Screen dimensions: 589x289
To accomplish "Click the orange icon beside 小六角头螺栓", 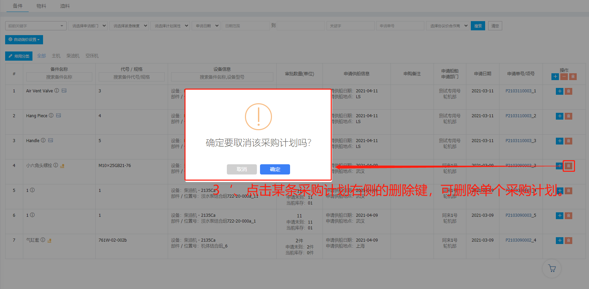I will [x=62, y=166].
